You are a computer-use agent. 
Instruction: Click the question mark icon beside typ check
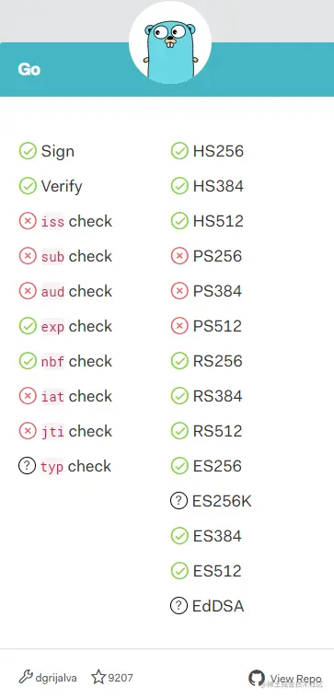[28, 466]
